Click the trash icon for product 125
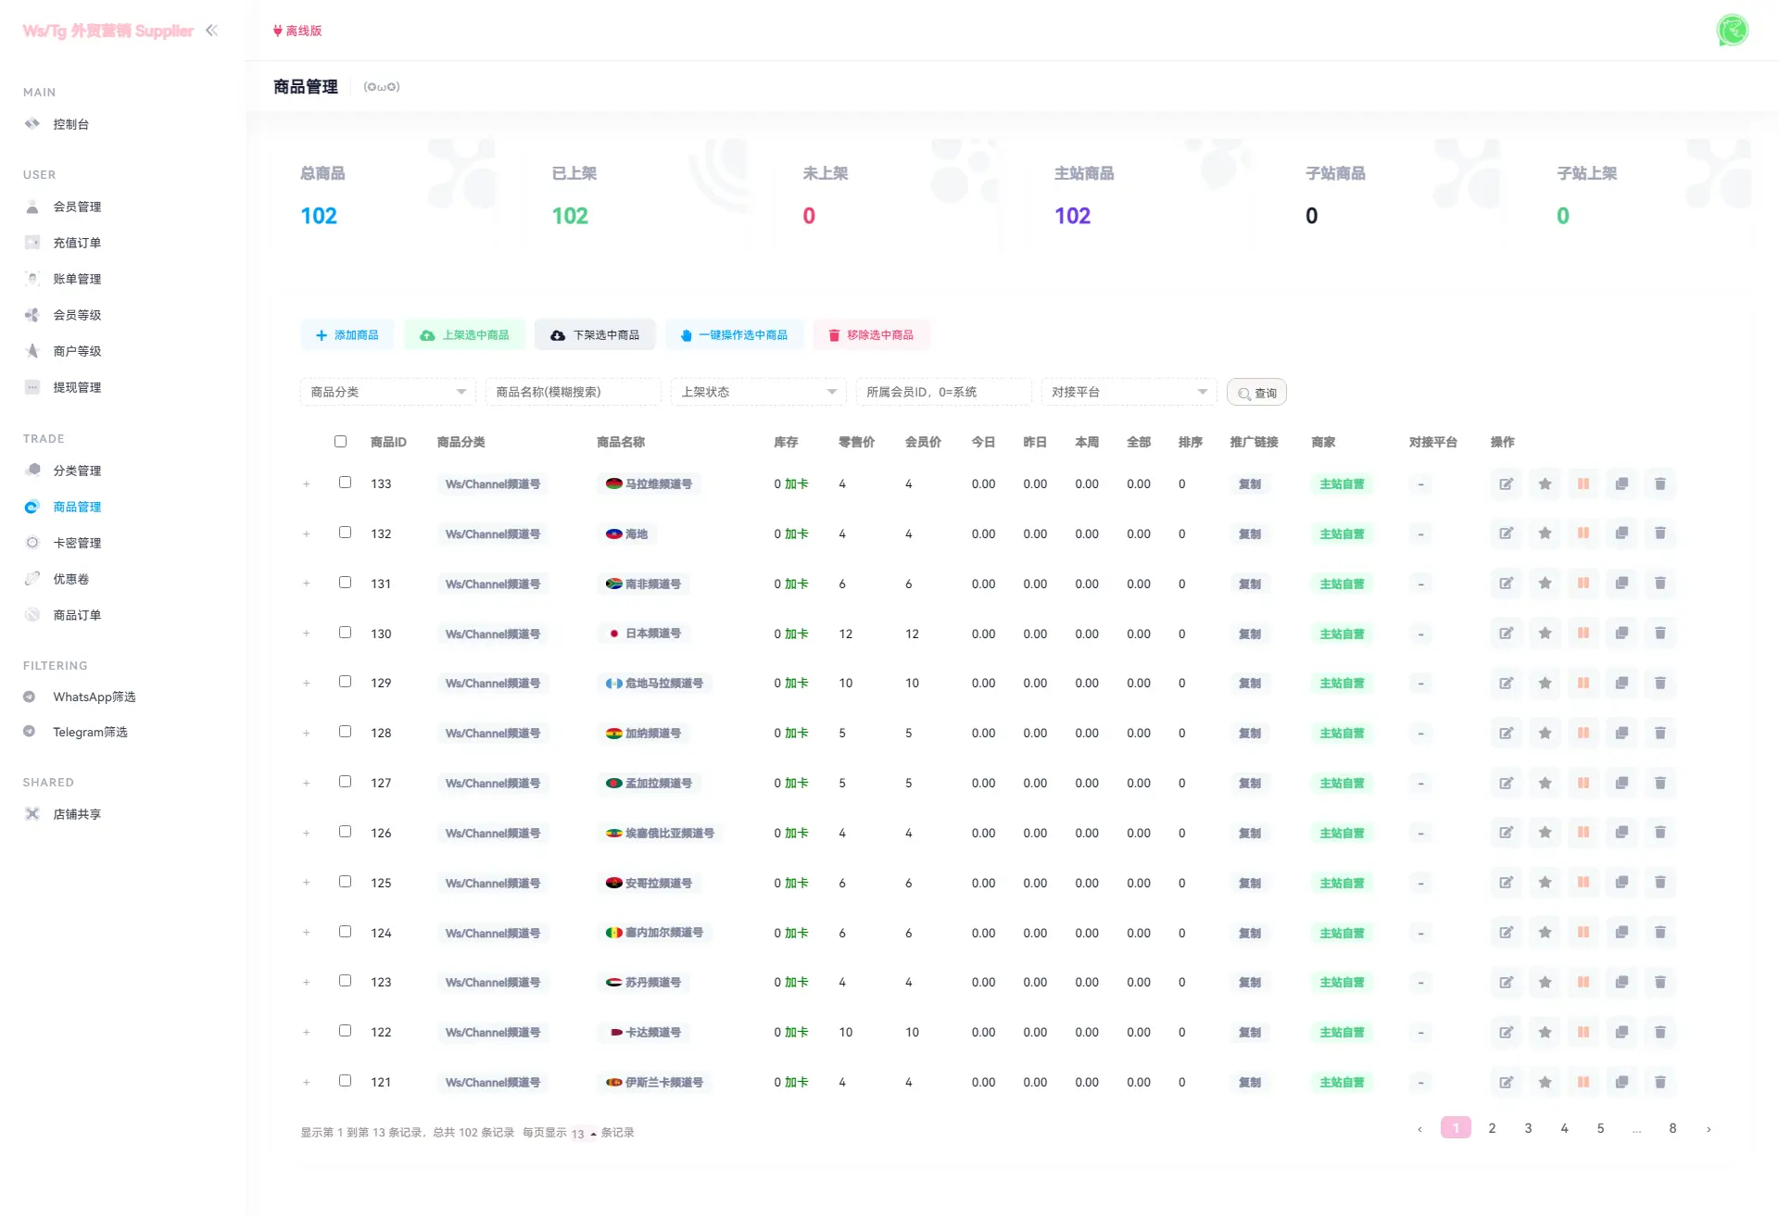Viewport: 1779px width, 1218px height. pyautogui.click(x=1660, y=883)
